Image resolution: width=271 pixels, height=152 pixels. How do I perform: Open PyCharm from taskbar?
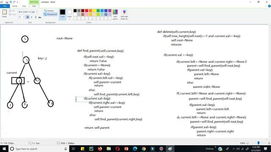(x=91, y=149)
